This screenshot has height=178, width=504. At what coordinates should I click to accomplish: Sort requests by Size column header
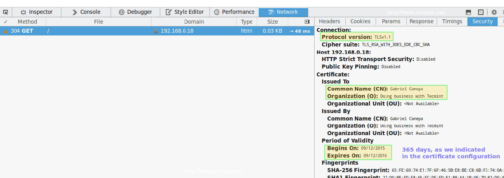tap(272, 22)
